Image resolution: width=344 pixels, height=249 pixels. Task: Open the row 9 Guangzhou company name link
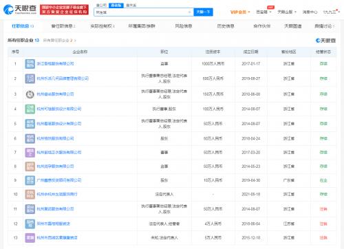(x=59, y=180)
